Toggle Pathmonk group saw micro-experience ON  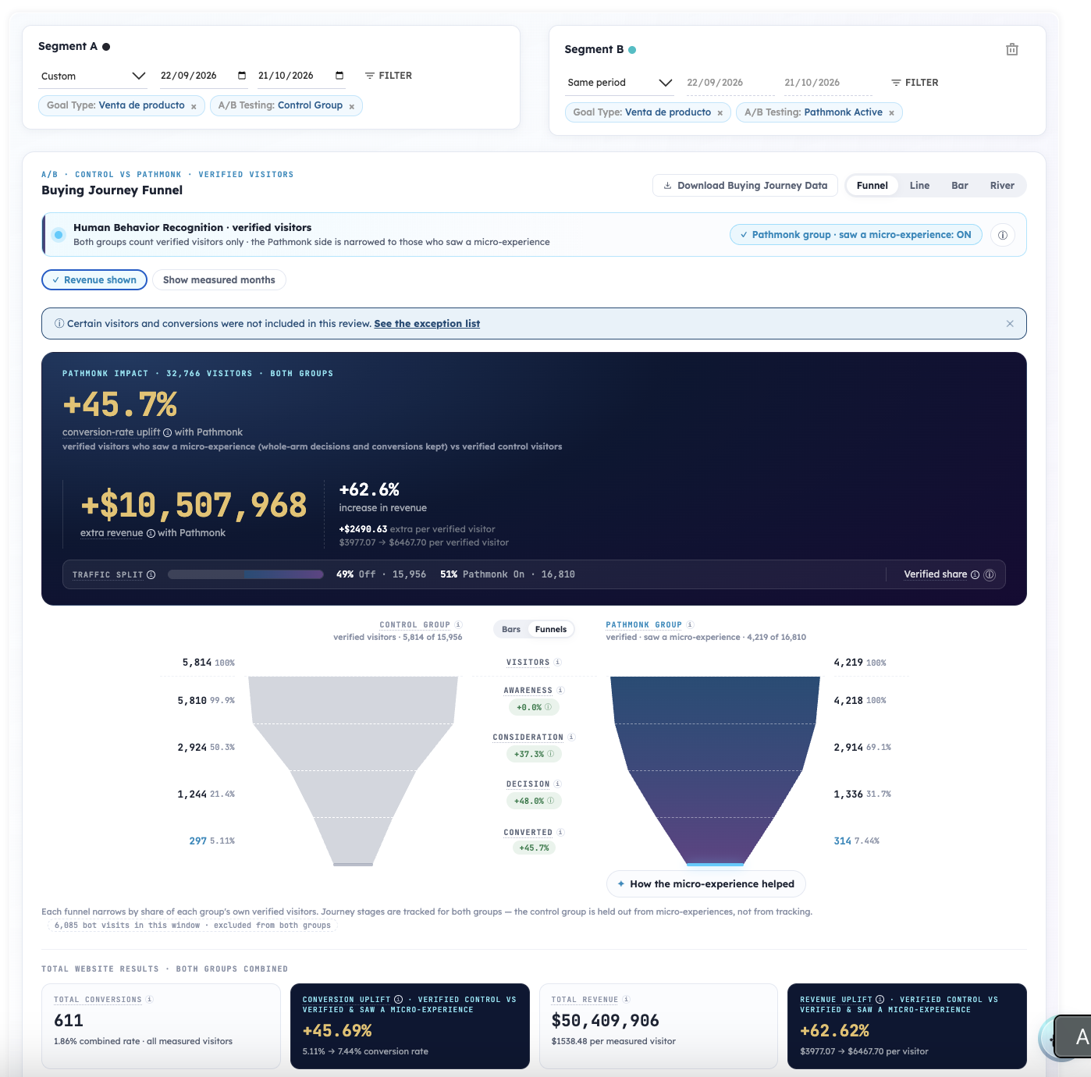coord(855,235)
